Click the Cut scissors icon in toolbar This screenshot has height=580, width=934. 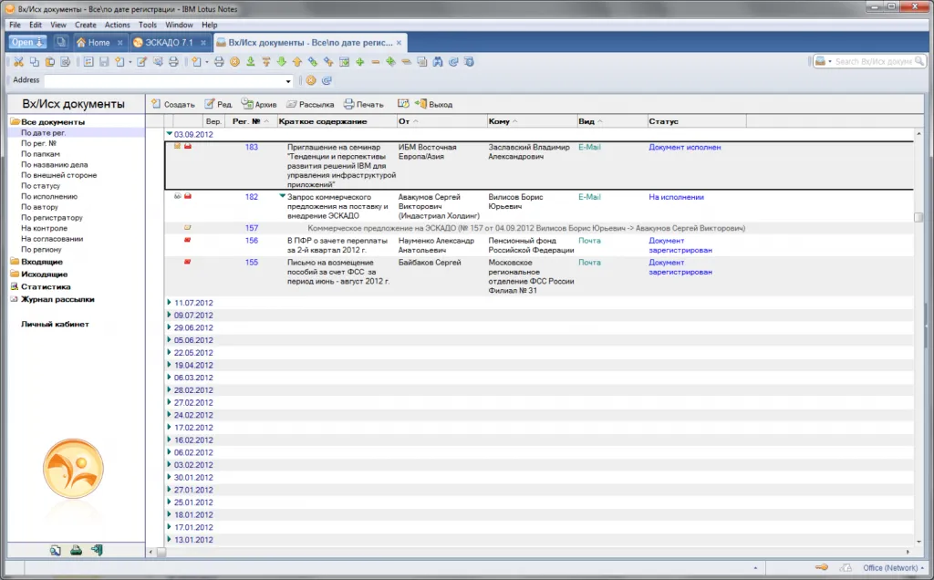click(x=19, y=62)
